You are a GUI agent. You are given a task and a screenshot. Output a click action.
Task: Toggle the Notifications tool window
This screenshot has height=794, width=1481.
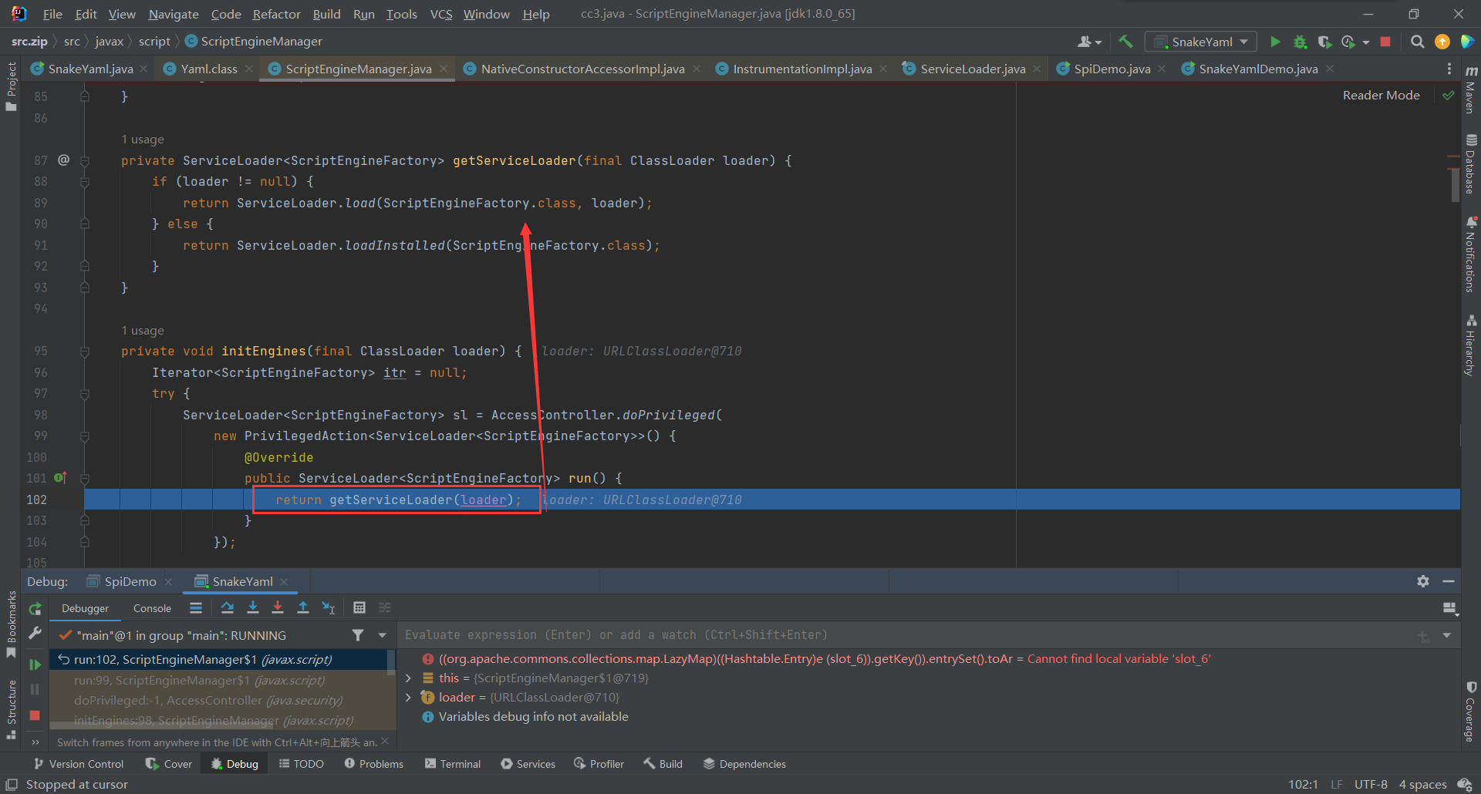[x=1471, y=254]
